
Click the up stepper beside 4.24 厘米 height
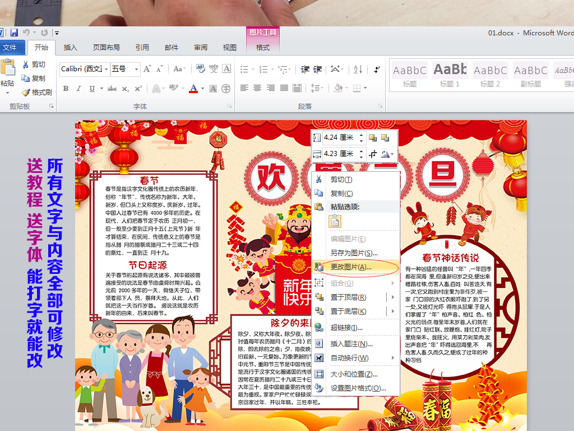pos(361,135)
